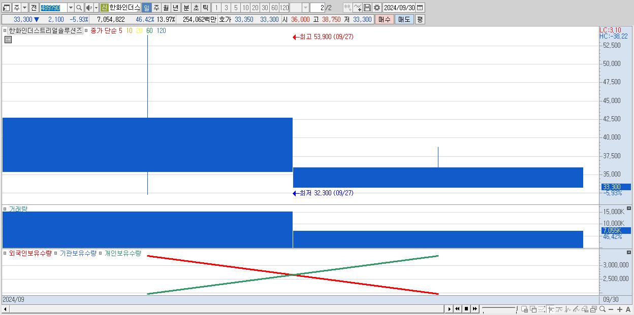The width and height of the screenshot is (634, 315).
Task: Select the 120 interval button
Action: 284,8
